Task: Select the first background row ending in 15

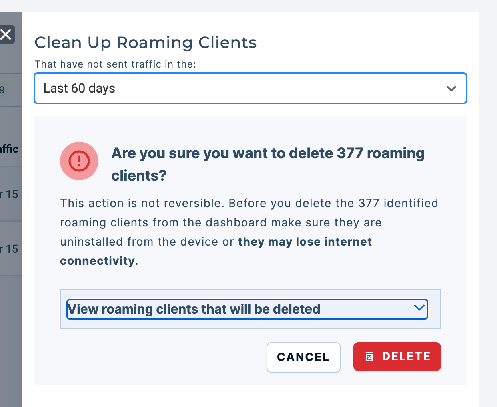Action: pos(10,194)
